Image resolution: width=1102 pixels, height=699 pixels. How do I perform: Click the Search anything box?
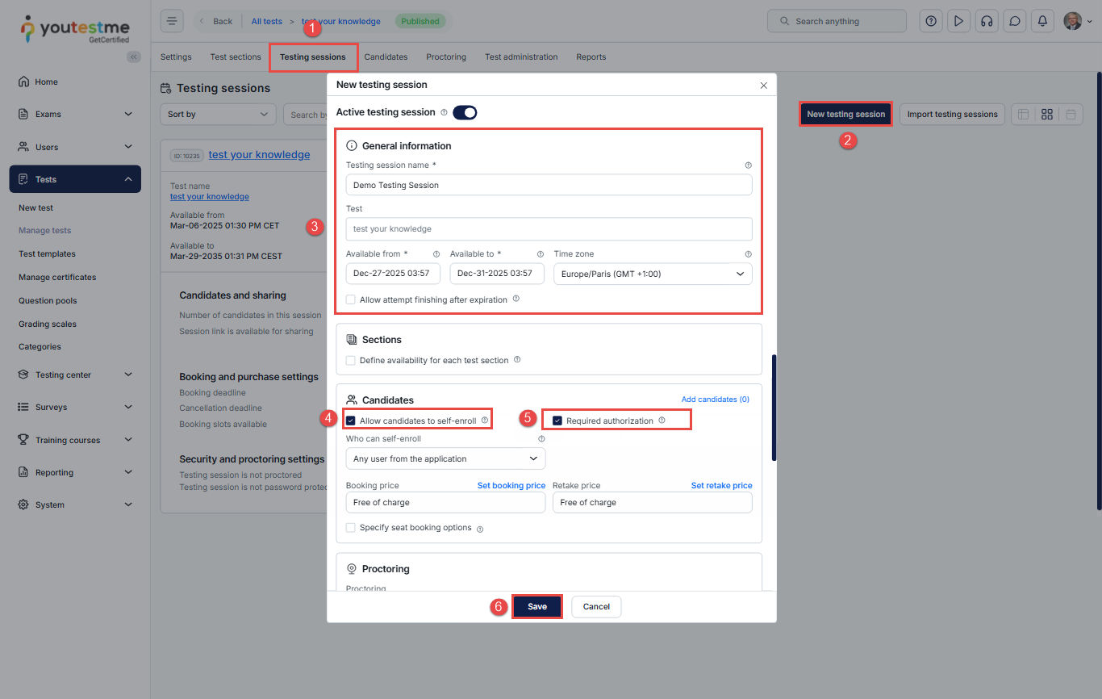coord(837,21)
